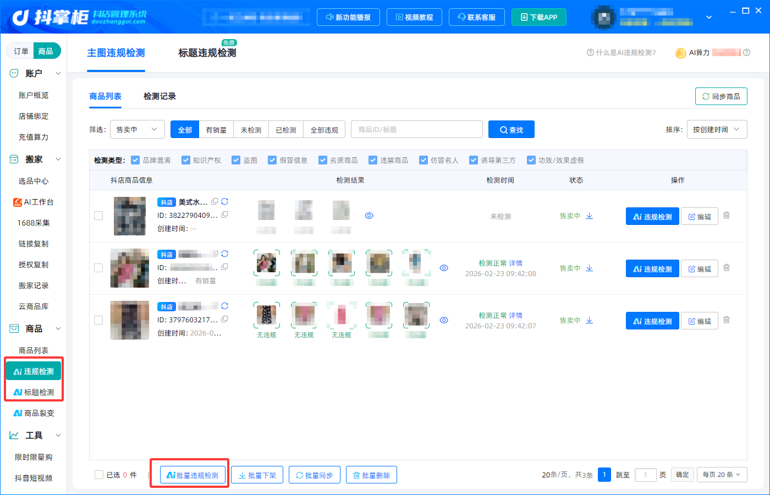Screen dimensions: 770x495
Task: Toggle the 诱导第三方 checkbox
Action: click(x=473, y=160)
